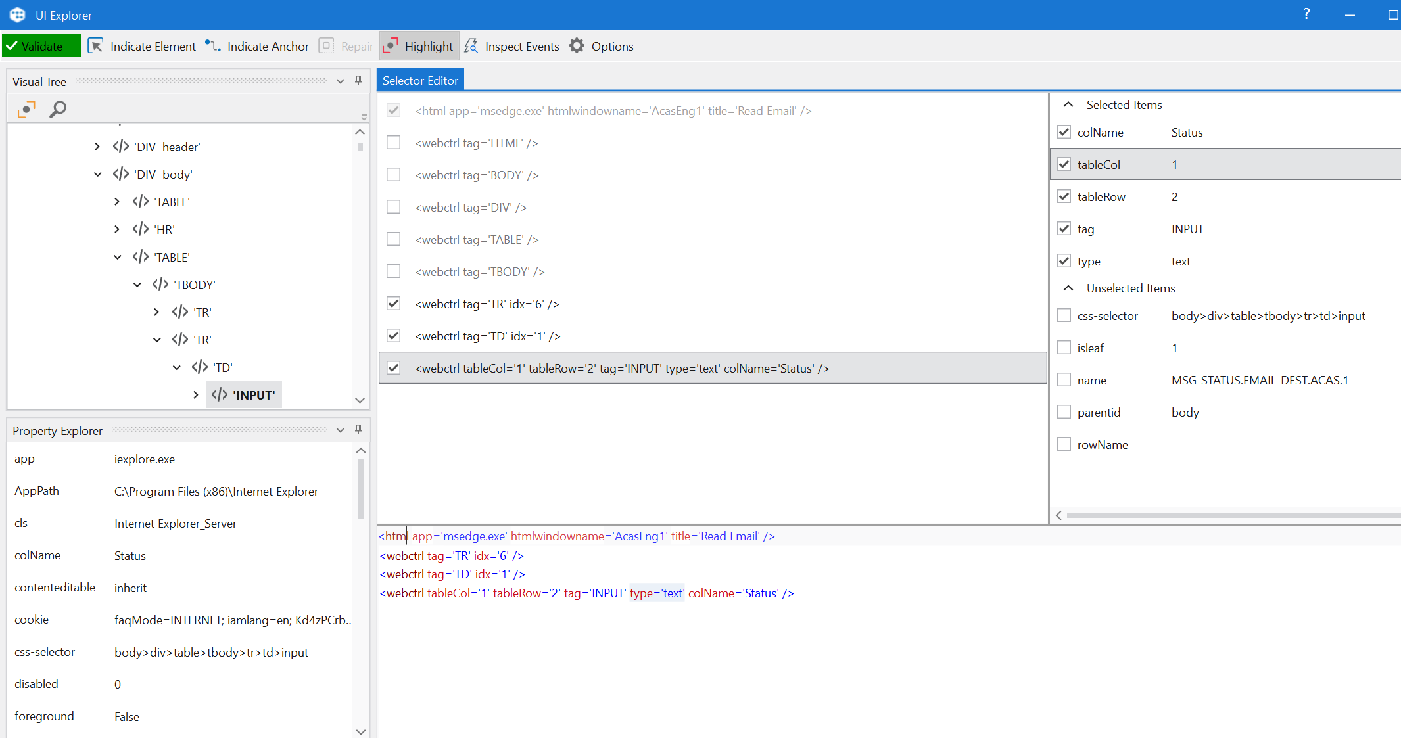Click the Indicate Anchor icon
The width and height of the screenshot is (1401, 738).
point(212,46)
